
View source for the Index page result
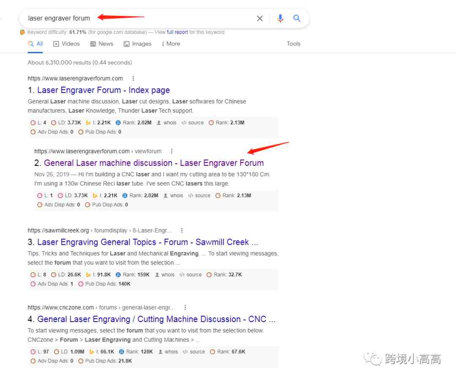193,123
